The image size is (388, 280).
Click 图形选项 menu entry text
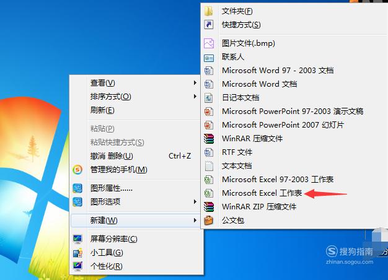(105, 202)
